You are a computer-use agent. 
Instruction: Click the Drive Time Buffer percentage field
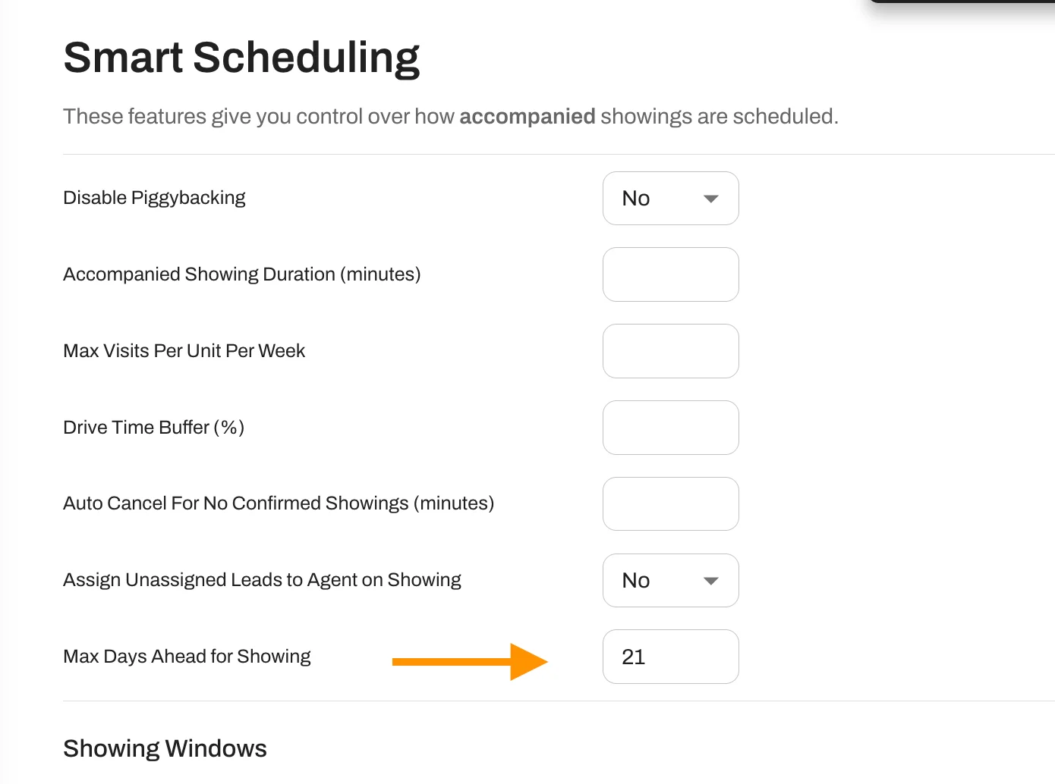pyautogui.click(x=670, y=428)
